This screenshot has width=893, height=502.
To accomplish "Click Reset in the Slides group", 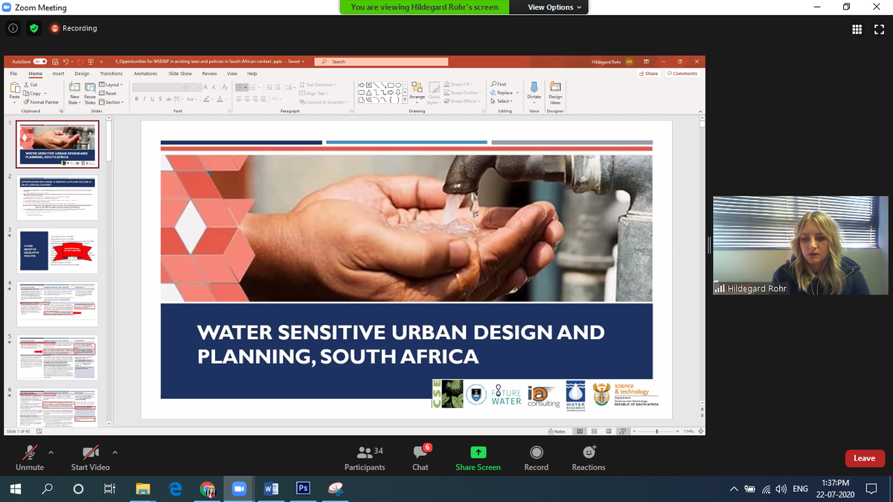I will [x=107, y=94].
